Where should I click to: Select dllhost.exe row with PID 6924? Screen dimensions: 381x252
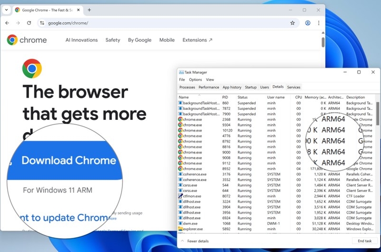pos(277,218)
